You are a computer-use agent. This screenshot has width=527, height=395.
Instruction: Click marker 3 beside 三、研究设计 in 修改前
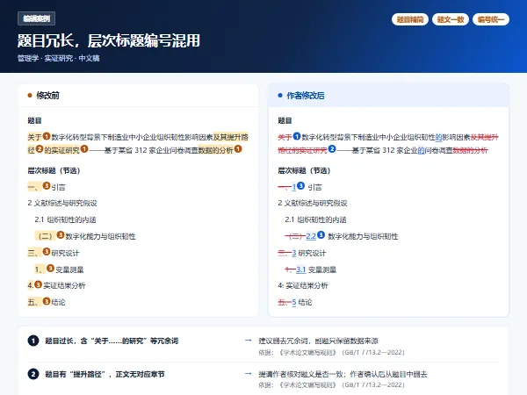click(47, 252)
